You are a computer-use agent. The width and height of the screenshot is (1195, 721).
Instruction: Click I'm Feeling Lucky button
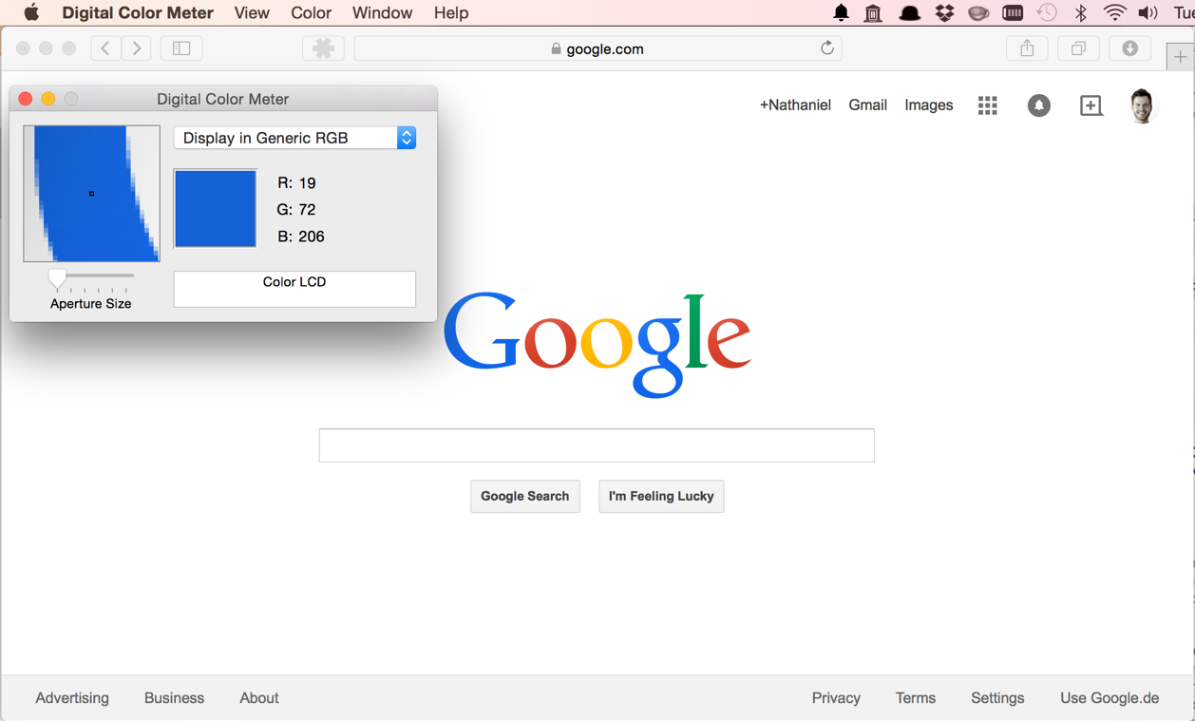pyautogui.click(x=661, y=496)
